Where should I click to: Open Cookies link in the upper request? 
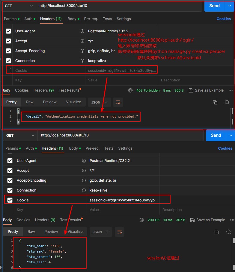pyautogui.click(x=224, y=19)
